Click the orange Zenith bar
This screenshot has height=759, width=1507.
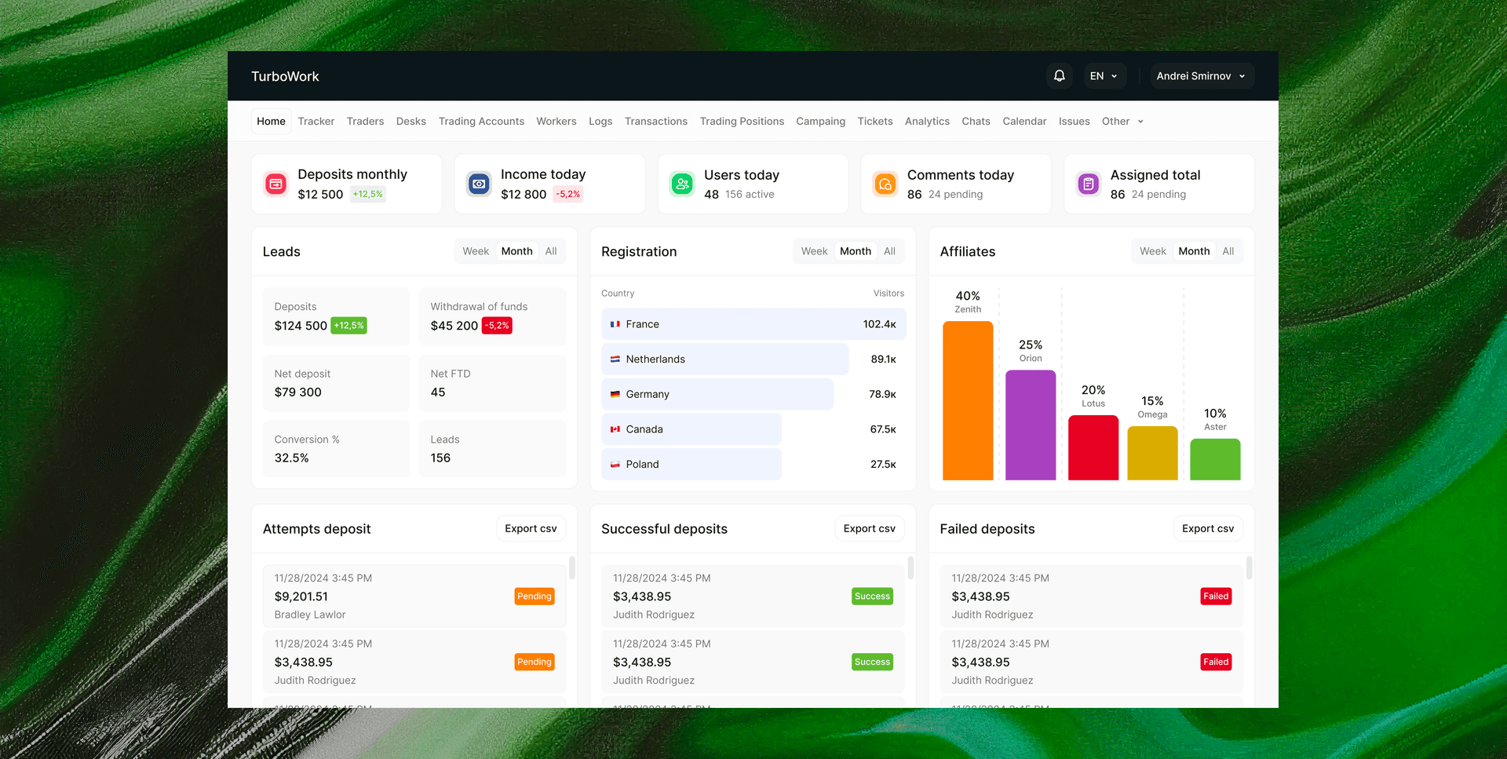[967, 400]
